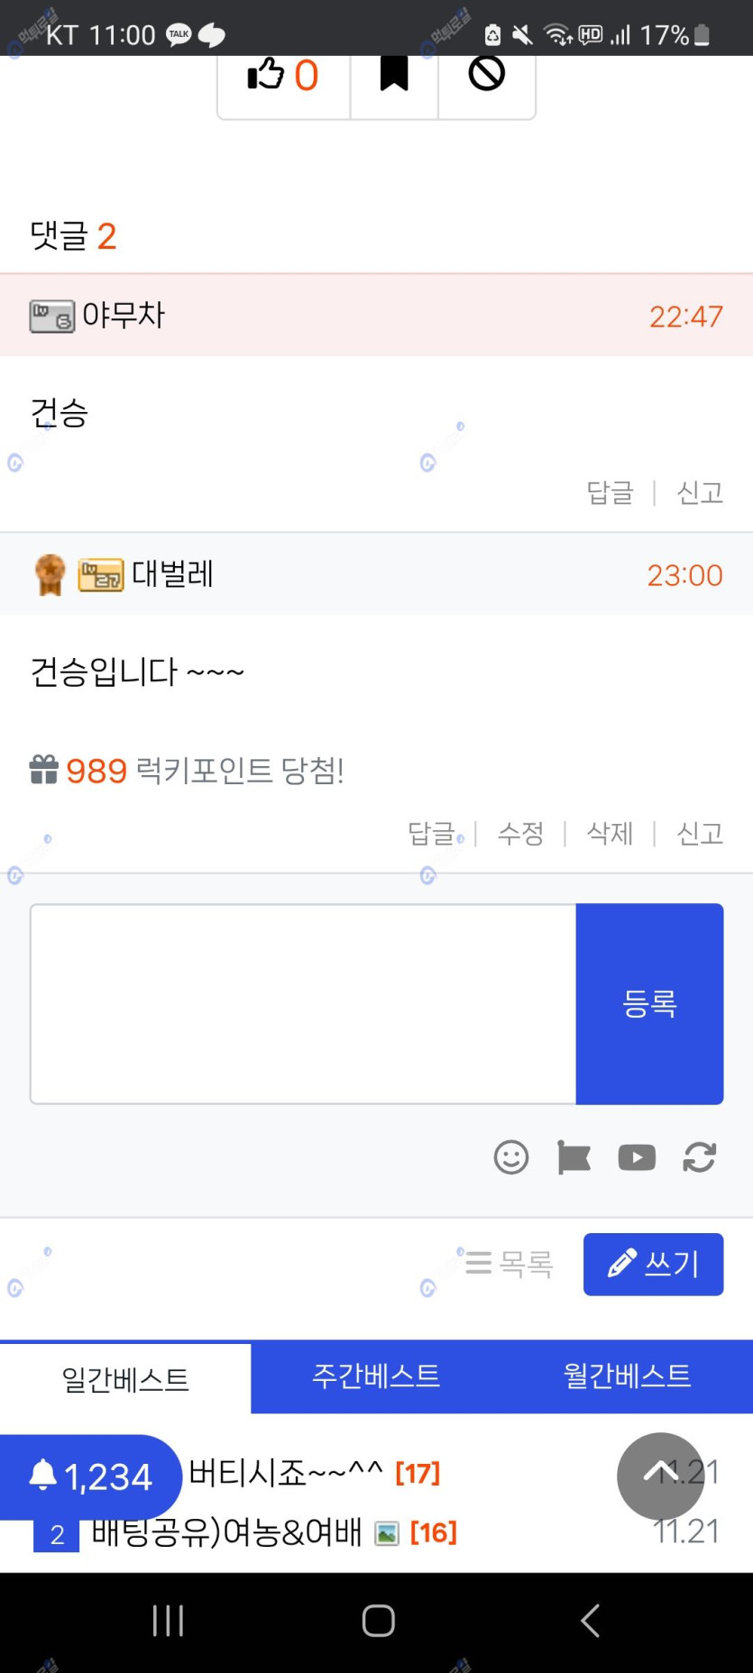Click inside the comment text box
Screen dimensions: 753x1673
tap(303, 1003)
